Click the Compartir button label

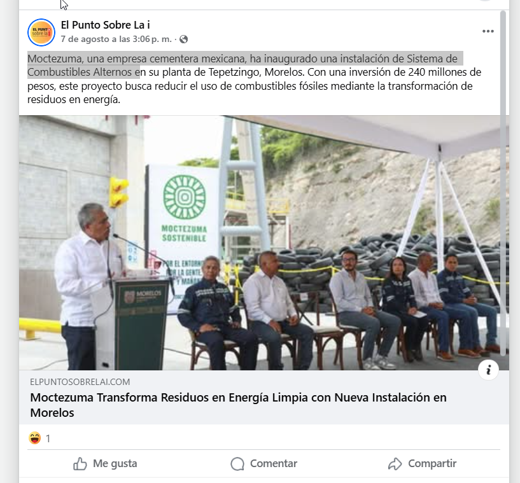(x=432, y=463)
